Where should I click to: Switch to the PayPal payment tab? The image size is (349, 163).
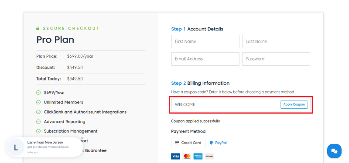(218, 143)
